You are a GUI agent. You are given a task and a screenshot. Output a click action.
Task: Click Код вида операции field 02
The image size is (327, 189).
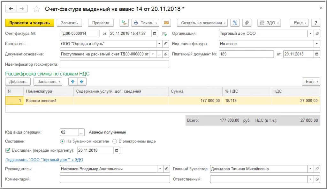[69, 132]
